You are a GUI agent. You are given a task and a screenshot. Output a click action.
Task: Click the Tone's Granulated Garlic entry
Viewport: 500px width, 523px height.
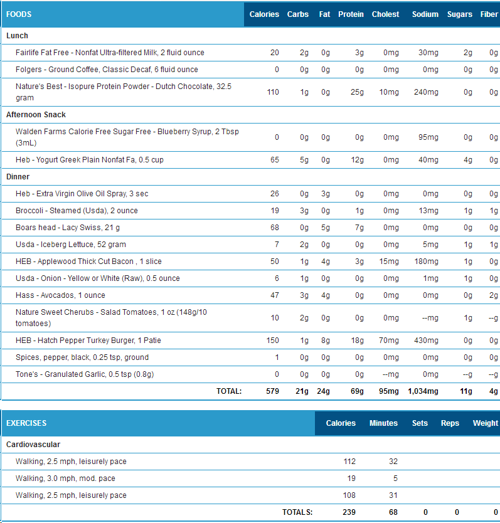point(85,374)
